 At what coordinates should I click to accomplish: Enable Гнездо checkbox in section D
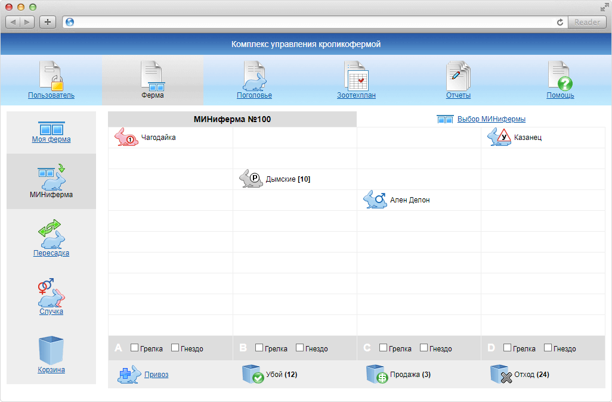548,347
